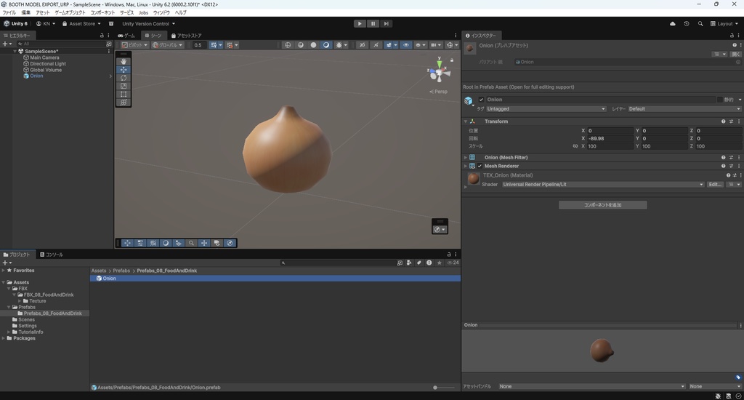Toggle the Static checkbox for Onion

click(x=719, y=100)
